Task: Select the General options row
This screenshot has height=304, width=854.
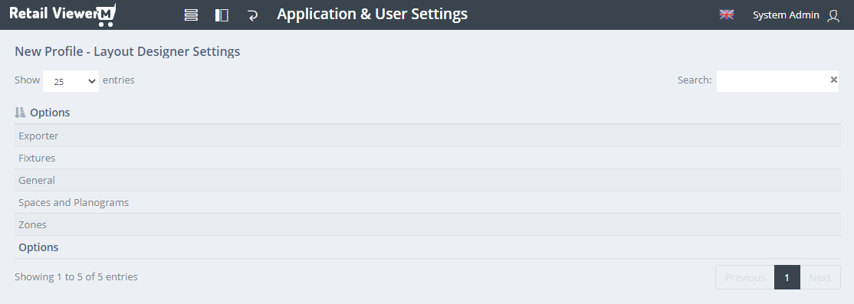Action: tap(428, 181)
